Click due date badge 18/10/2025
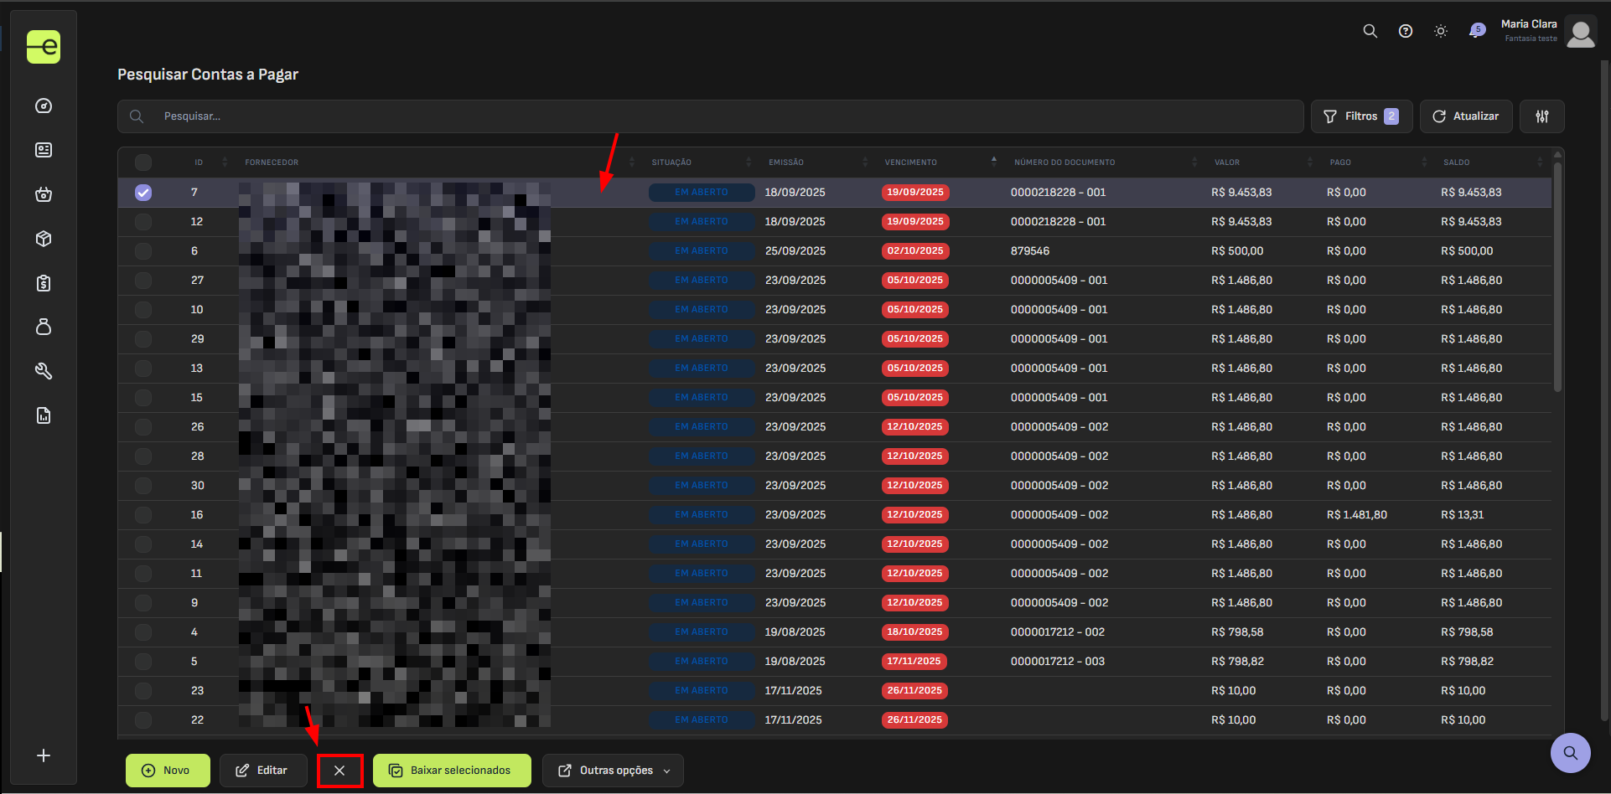The width and height of the screenshot is (1611, 794). pyautogui.click(x=915, y=632)
